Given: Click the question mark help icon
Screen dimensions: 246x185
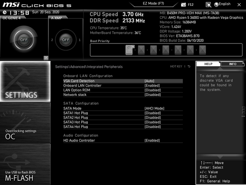Looking at the screenshot, I should (46, 58).
